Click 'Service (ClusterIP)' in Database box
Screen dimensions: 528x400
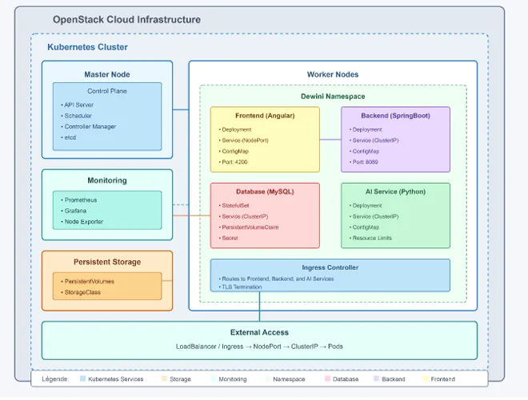pos(243,216)
